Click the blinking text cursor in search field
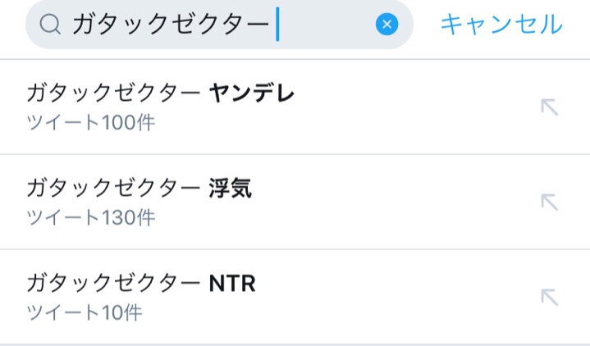The width and height of the screenshot is (590, 346). pyautogui.click(x=278, y=25)
